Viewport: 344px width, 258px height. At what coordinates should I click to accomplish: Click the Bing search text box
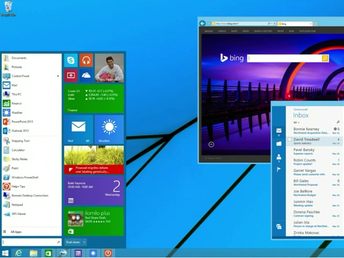click(x=285, y=59)
